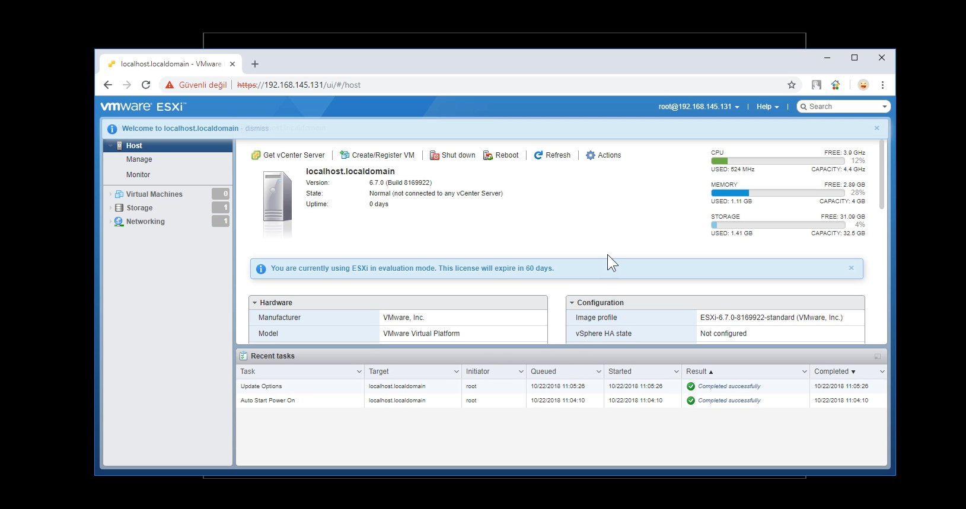Viewport: 966px width, 509px height.
Task: Click the browser profile avatar
Action: tap(863, 85)
